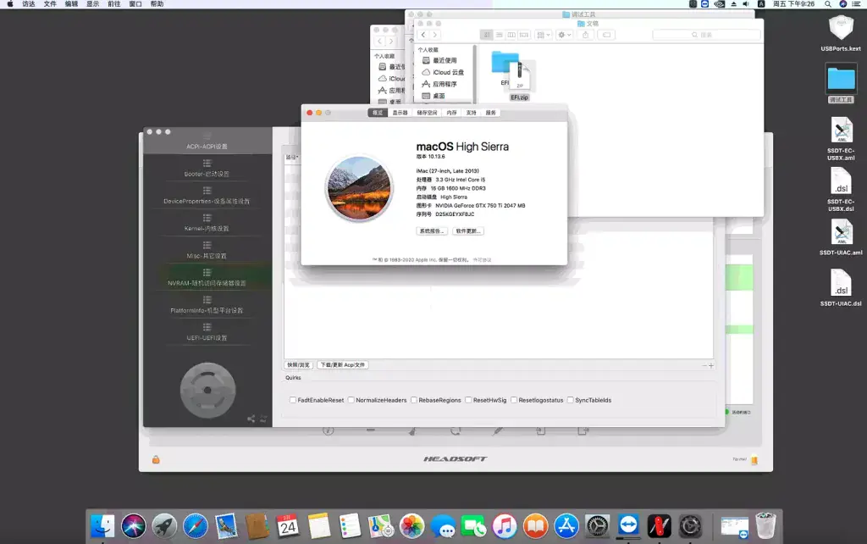The width and height of the screenshot is (867, 544).
Task: Select USBPorts.kext on the desktop
Action: (841, 33)
